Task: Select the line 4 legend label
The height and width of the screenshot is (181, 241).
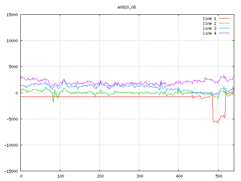Action: coord(209,33)
